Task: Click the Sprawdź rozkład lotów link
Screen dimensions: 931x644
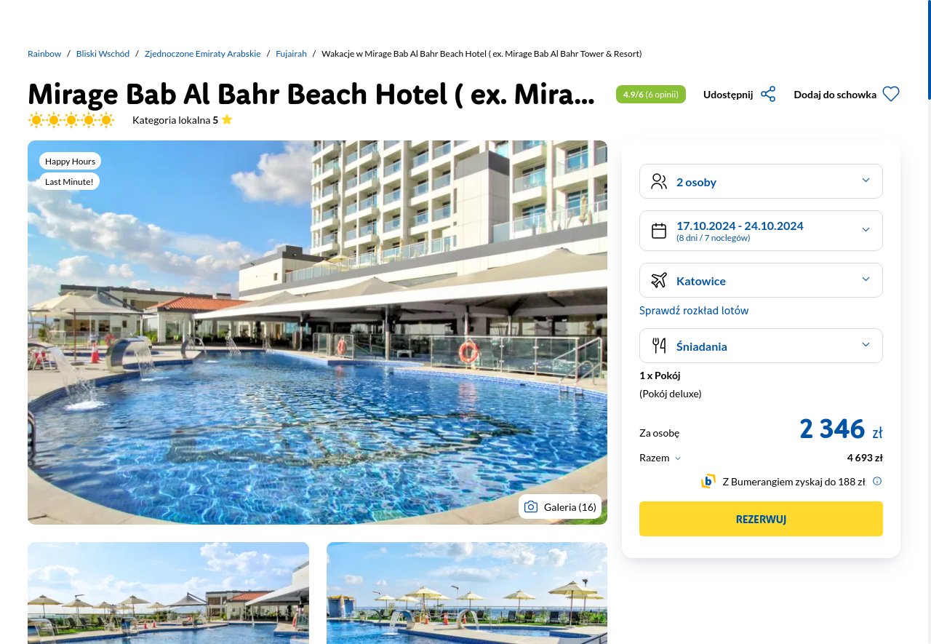Action: click(694, 311)
